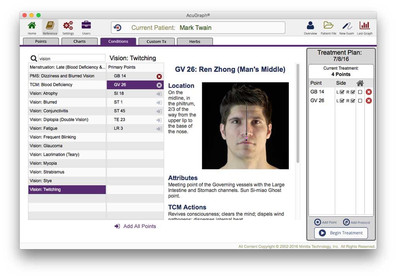Add ST 45 to treatment plan
This screenshot has height=277, width=396.
tap(159, 111)
